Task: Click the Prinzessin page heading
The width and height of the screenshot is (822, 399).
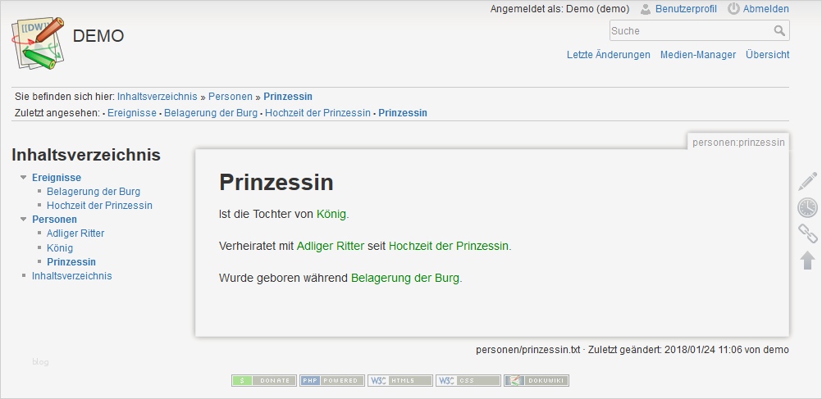Action: click(x=276, y=182)
